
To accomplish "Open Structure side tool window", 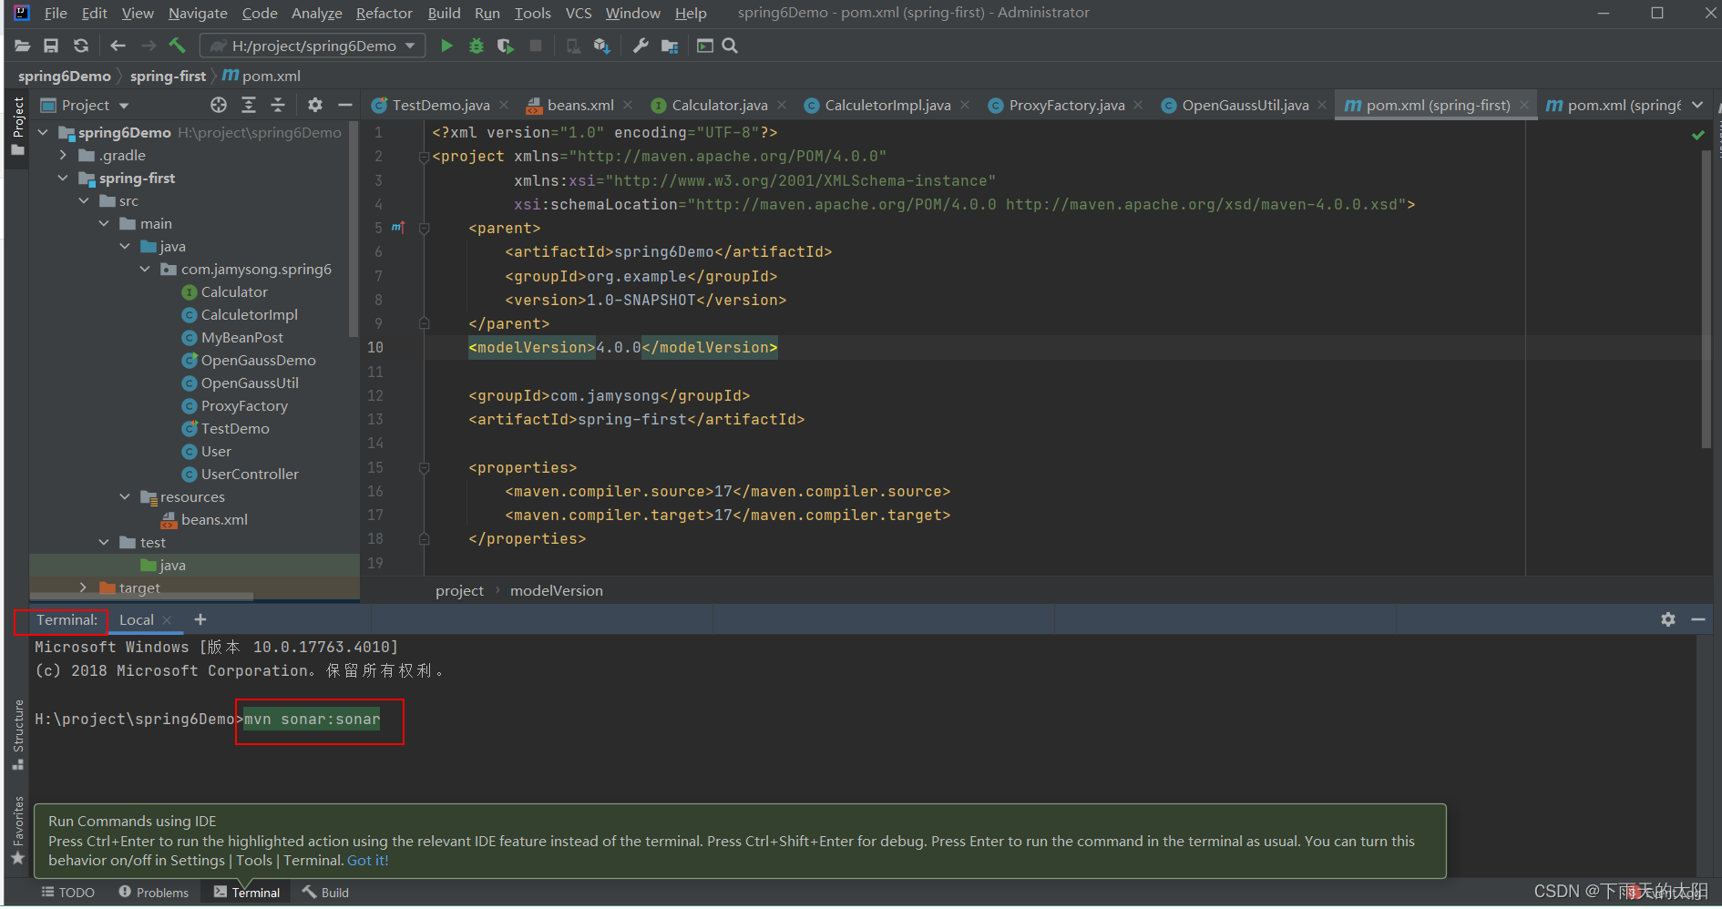I will (17, 734).
